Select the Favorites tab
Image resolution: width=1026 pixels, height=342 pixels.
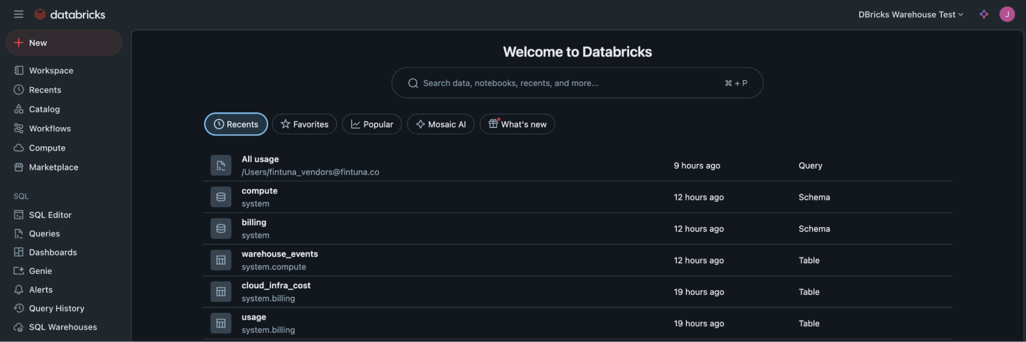point(304,124)
